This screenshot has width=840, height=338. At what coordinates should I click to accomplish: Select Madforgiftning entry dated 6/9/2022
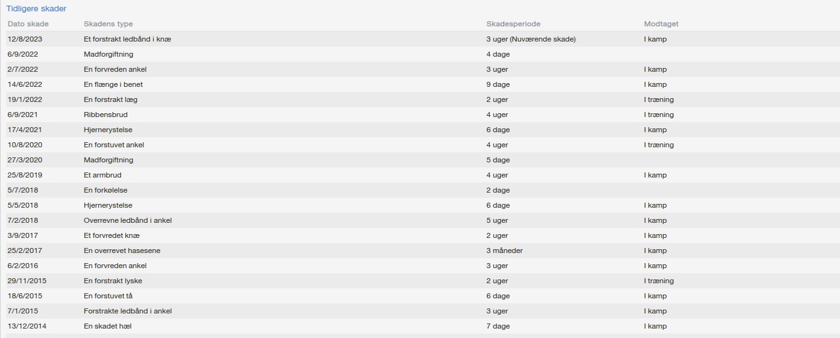coord(108,54)
